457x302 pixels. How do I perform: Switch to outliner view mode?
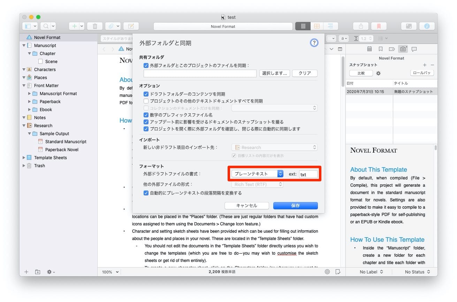[330, 26]
